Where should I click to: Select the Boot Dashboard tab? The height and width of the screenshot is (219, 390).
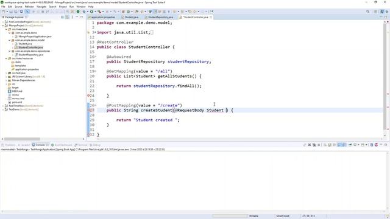click(62, 145)
